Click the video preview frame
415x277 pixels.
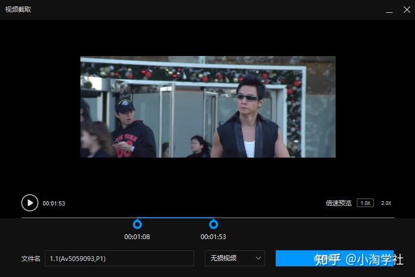tap(207, 107)
